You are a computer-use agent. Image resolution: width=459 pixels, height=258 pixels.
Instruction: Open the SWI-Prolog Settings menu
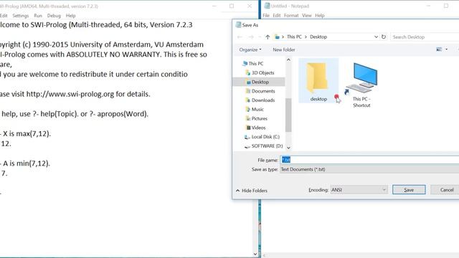(21, 16)
